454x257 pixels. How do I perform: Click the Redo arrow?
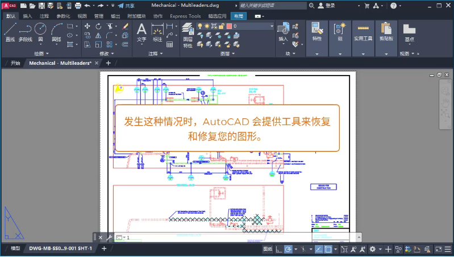[101, 6]
